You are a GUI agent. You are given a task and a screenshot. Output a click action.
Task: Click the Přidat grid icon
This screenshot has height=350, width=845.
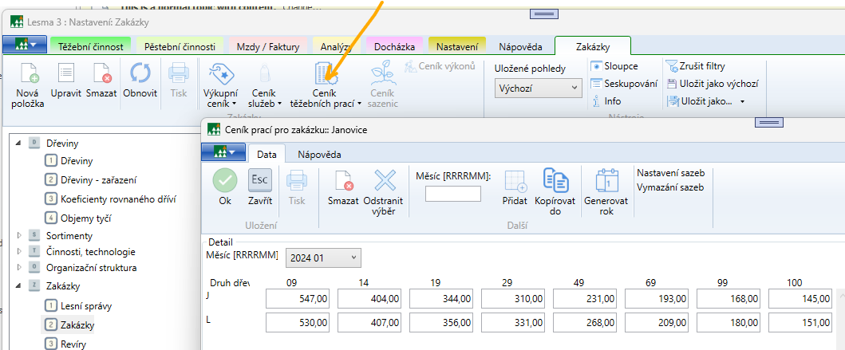pos(515,180)
